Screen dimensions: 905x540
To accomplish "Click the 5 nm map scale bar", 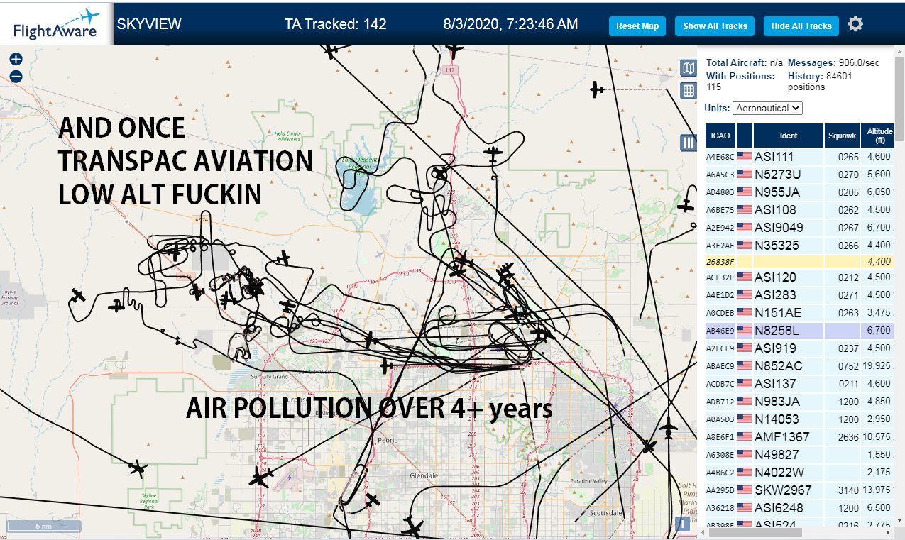I will point(43,527).
